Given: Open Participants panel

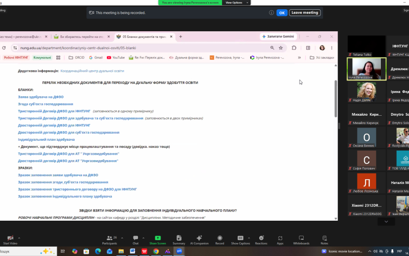Looking at the screenshot, I should click(x=110, y=240).
